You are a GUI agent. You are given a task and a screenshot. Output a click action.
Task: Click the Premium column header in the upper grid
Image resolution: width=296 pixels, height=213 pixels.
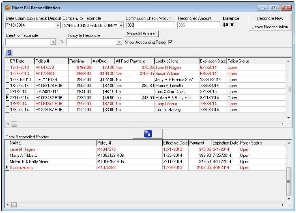[x=80, y=61]
